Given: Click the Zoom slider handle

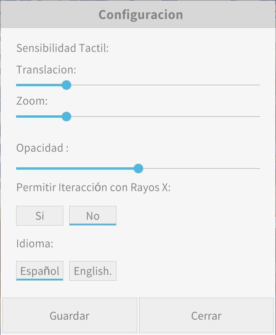Looking at the screenshot, I should coord(66,117).
